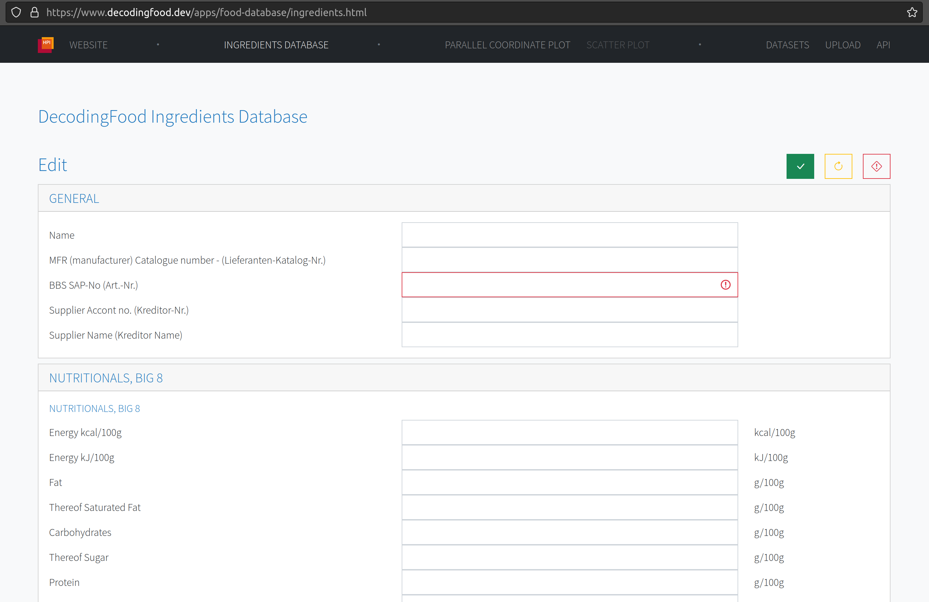Click the HPI logo in navbar

pos(46,44)
